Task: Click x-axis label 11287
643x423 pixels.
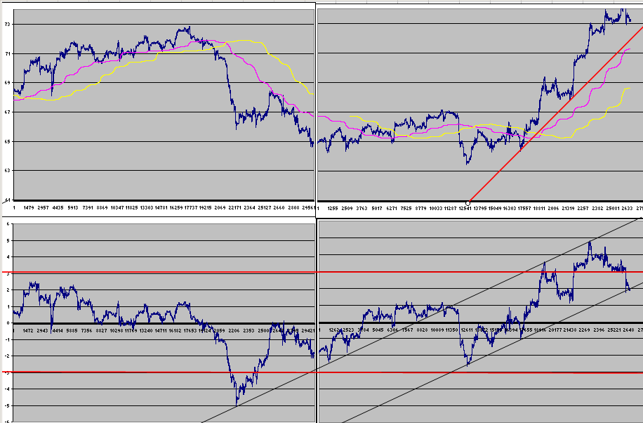Action: 450,209
